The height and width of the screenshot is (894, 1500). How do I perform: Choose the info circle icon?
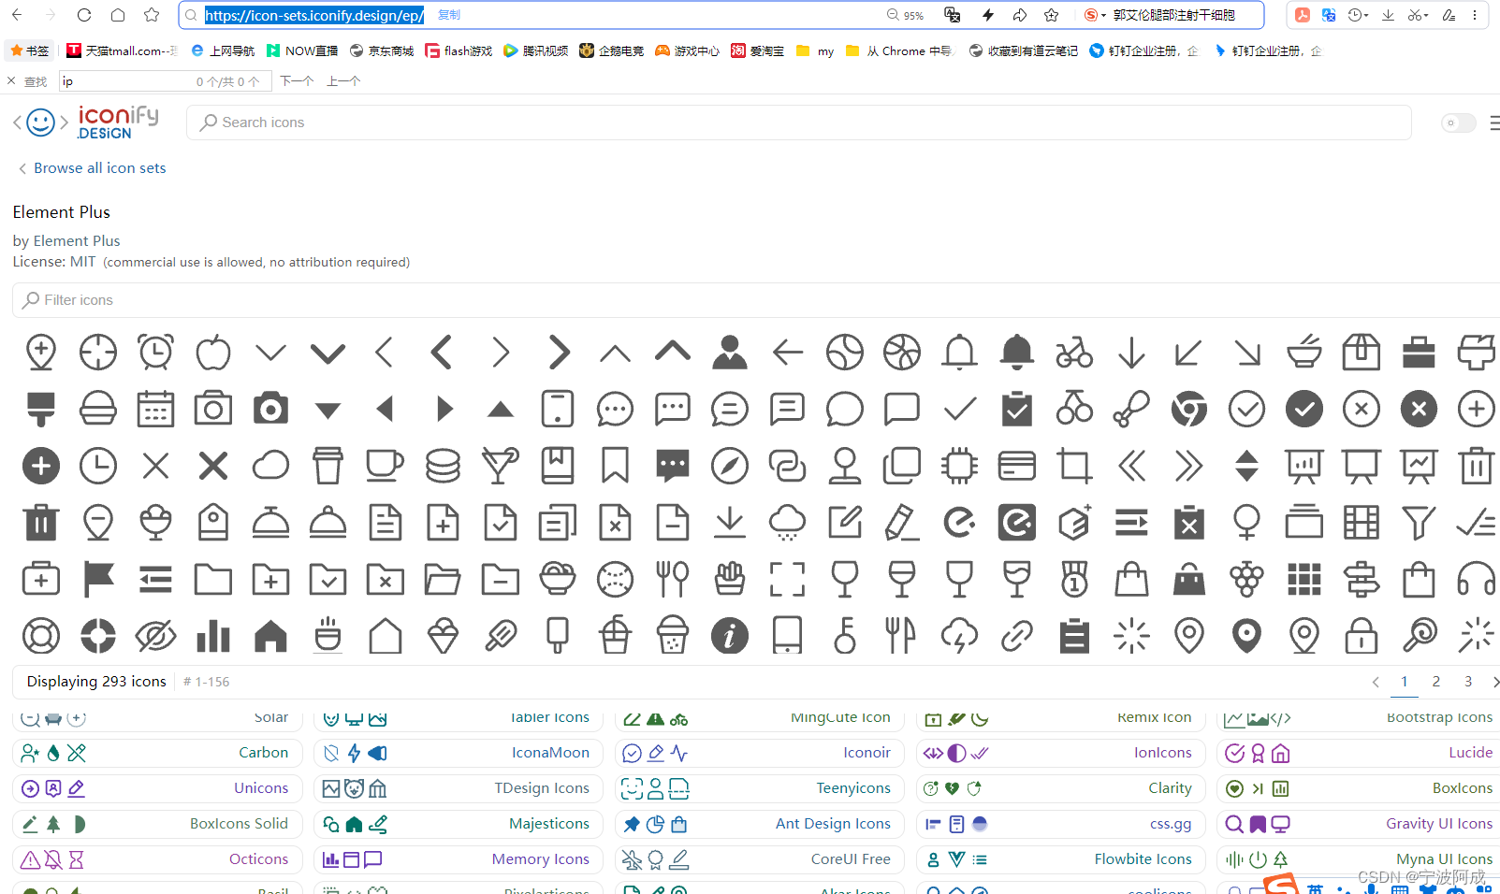click(730, 637)
